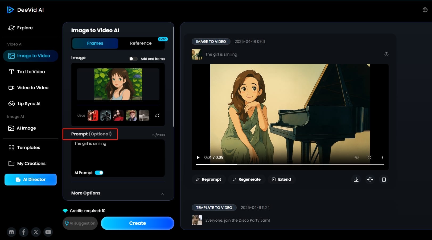The image size is (432, 240).
Task: Click the download icon below the video
Action: (x=356, y=179)
